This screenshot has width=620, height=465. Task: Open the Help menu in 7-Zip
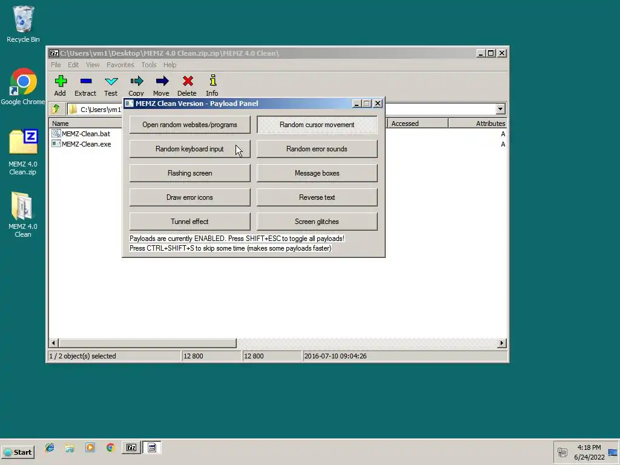pos(170,65)
